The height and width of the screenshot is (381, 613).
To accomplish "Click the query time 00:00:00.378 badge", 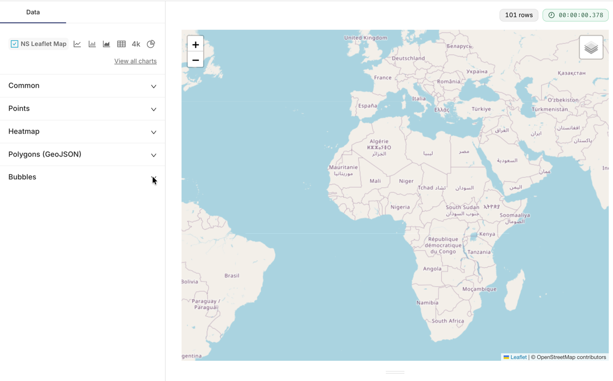I will tap(575, 15).
